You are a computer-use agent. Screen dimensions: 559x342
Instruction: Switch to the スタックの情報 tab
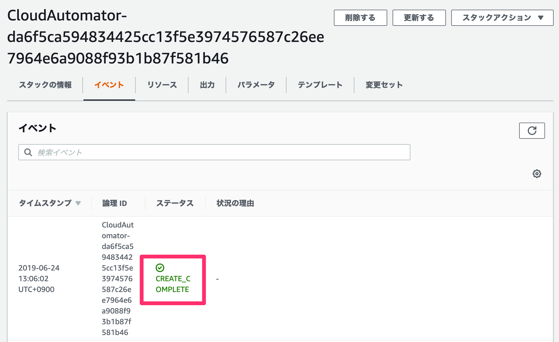pos(45,85)
